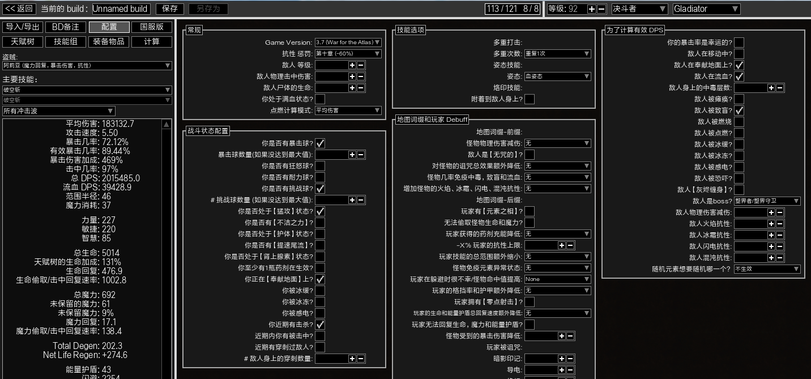Click the minus button for 敌人尸体的生命
This screenshot has width=811, height=379.
[361, 88]
